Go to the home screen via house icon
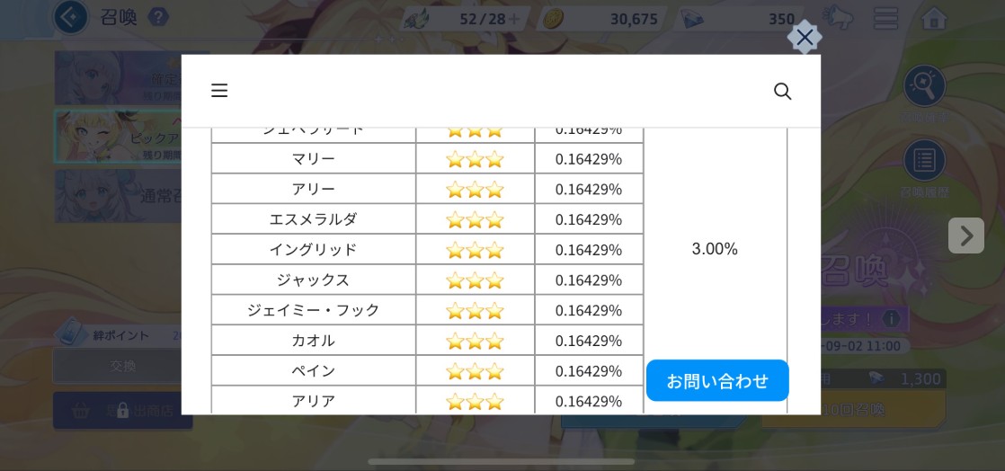Screen dimensions: 1005x471 (934, 18)
